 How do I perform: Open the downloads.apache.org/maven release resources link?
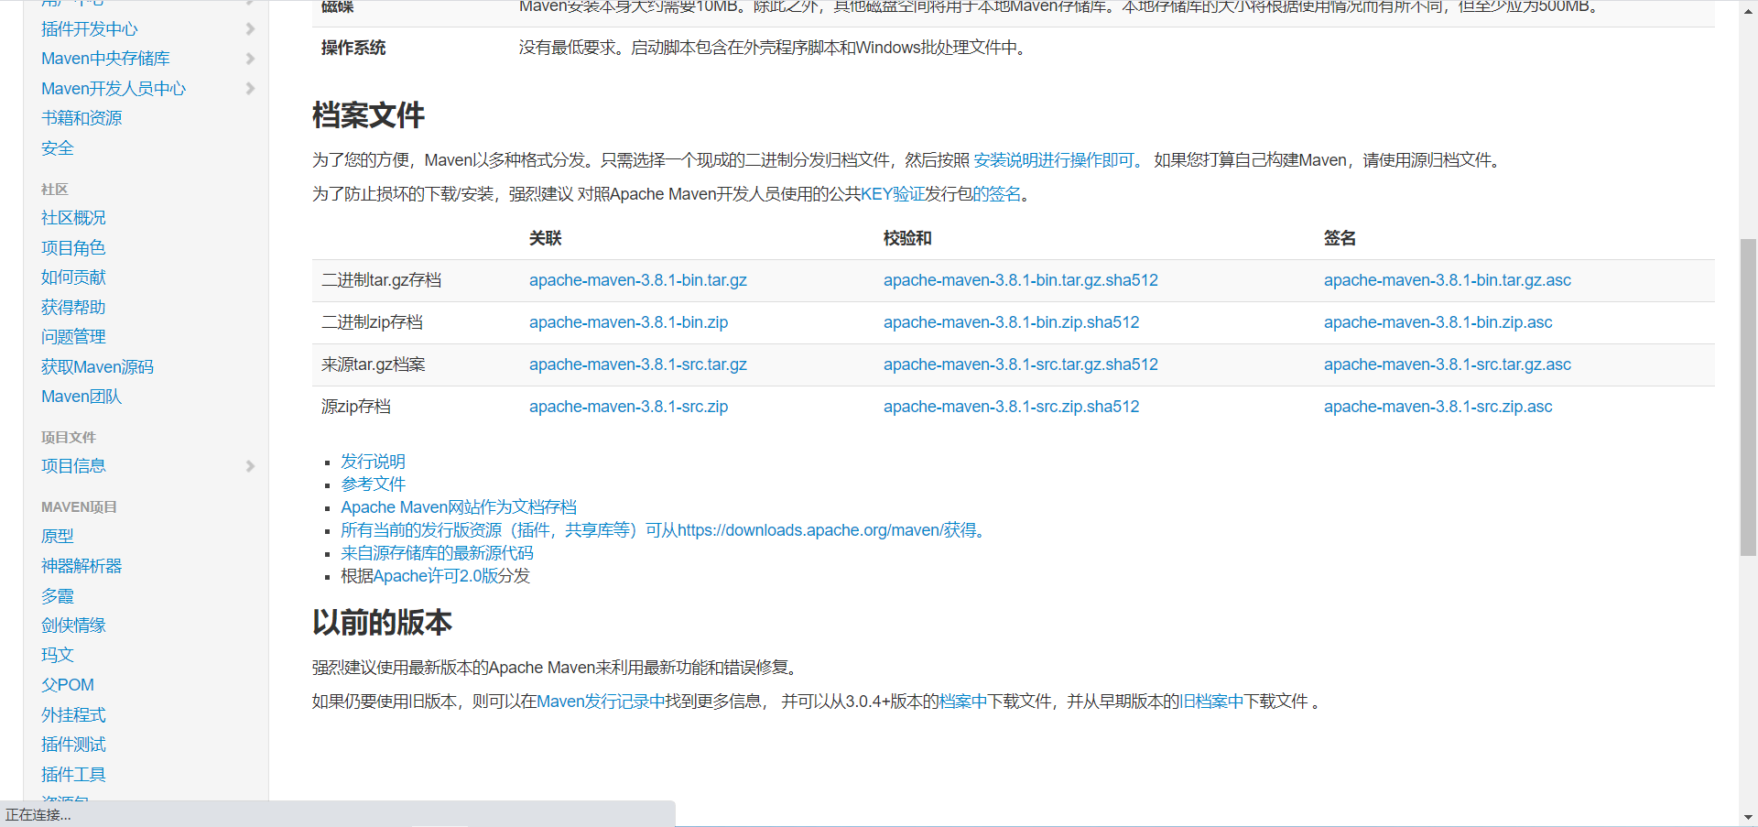(663, 530)
